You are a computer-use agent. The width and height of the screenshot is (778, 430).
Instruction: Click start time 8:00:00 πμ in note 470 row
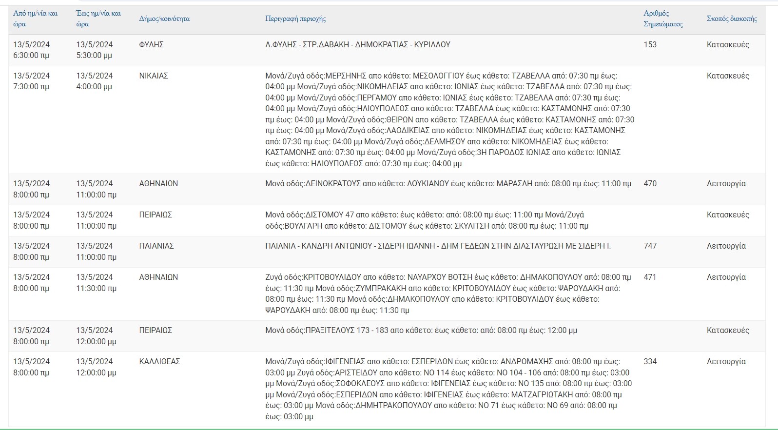31,189
